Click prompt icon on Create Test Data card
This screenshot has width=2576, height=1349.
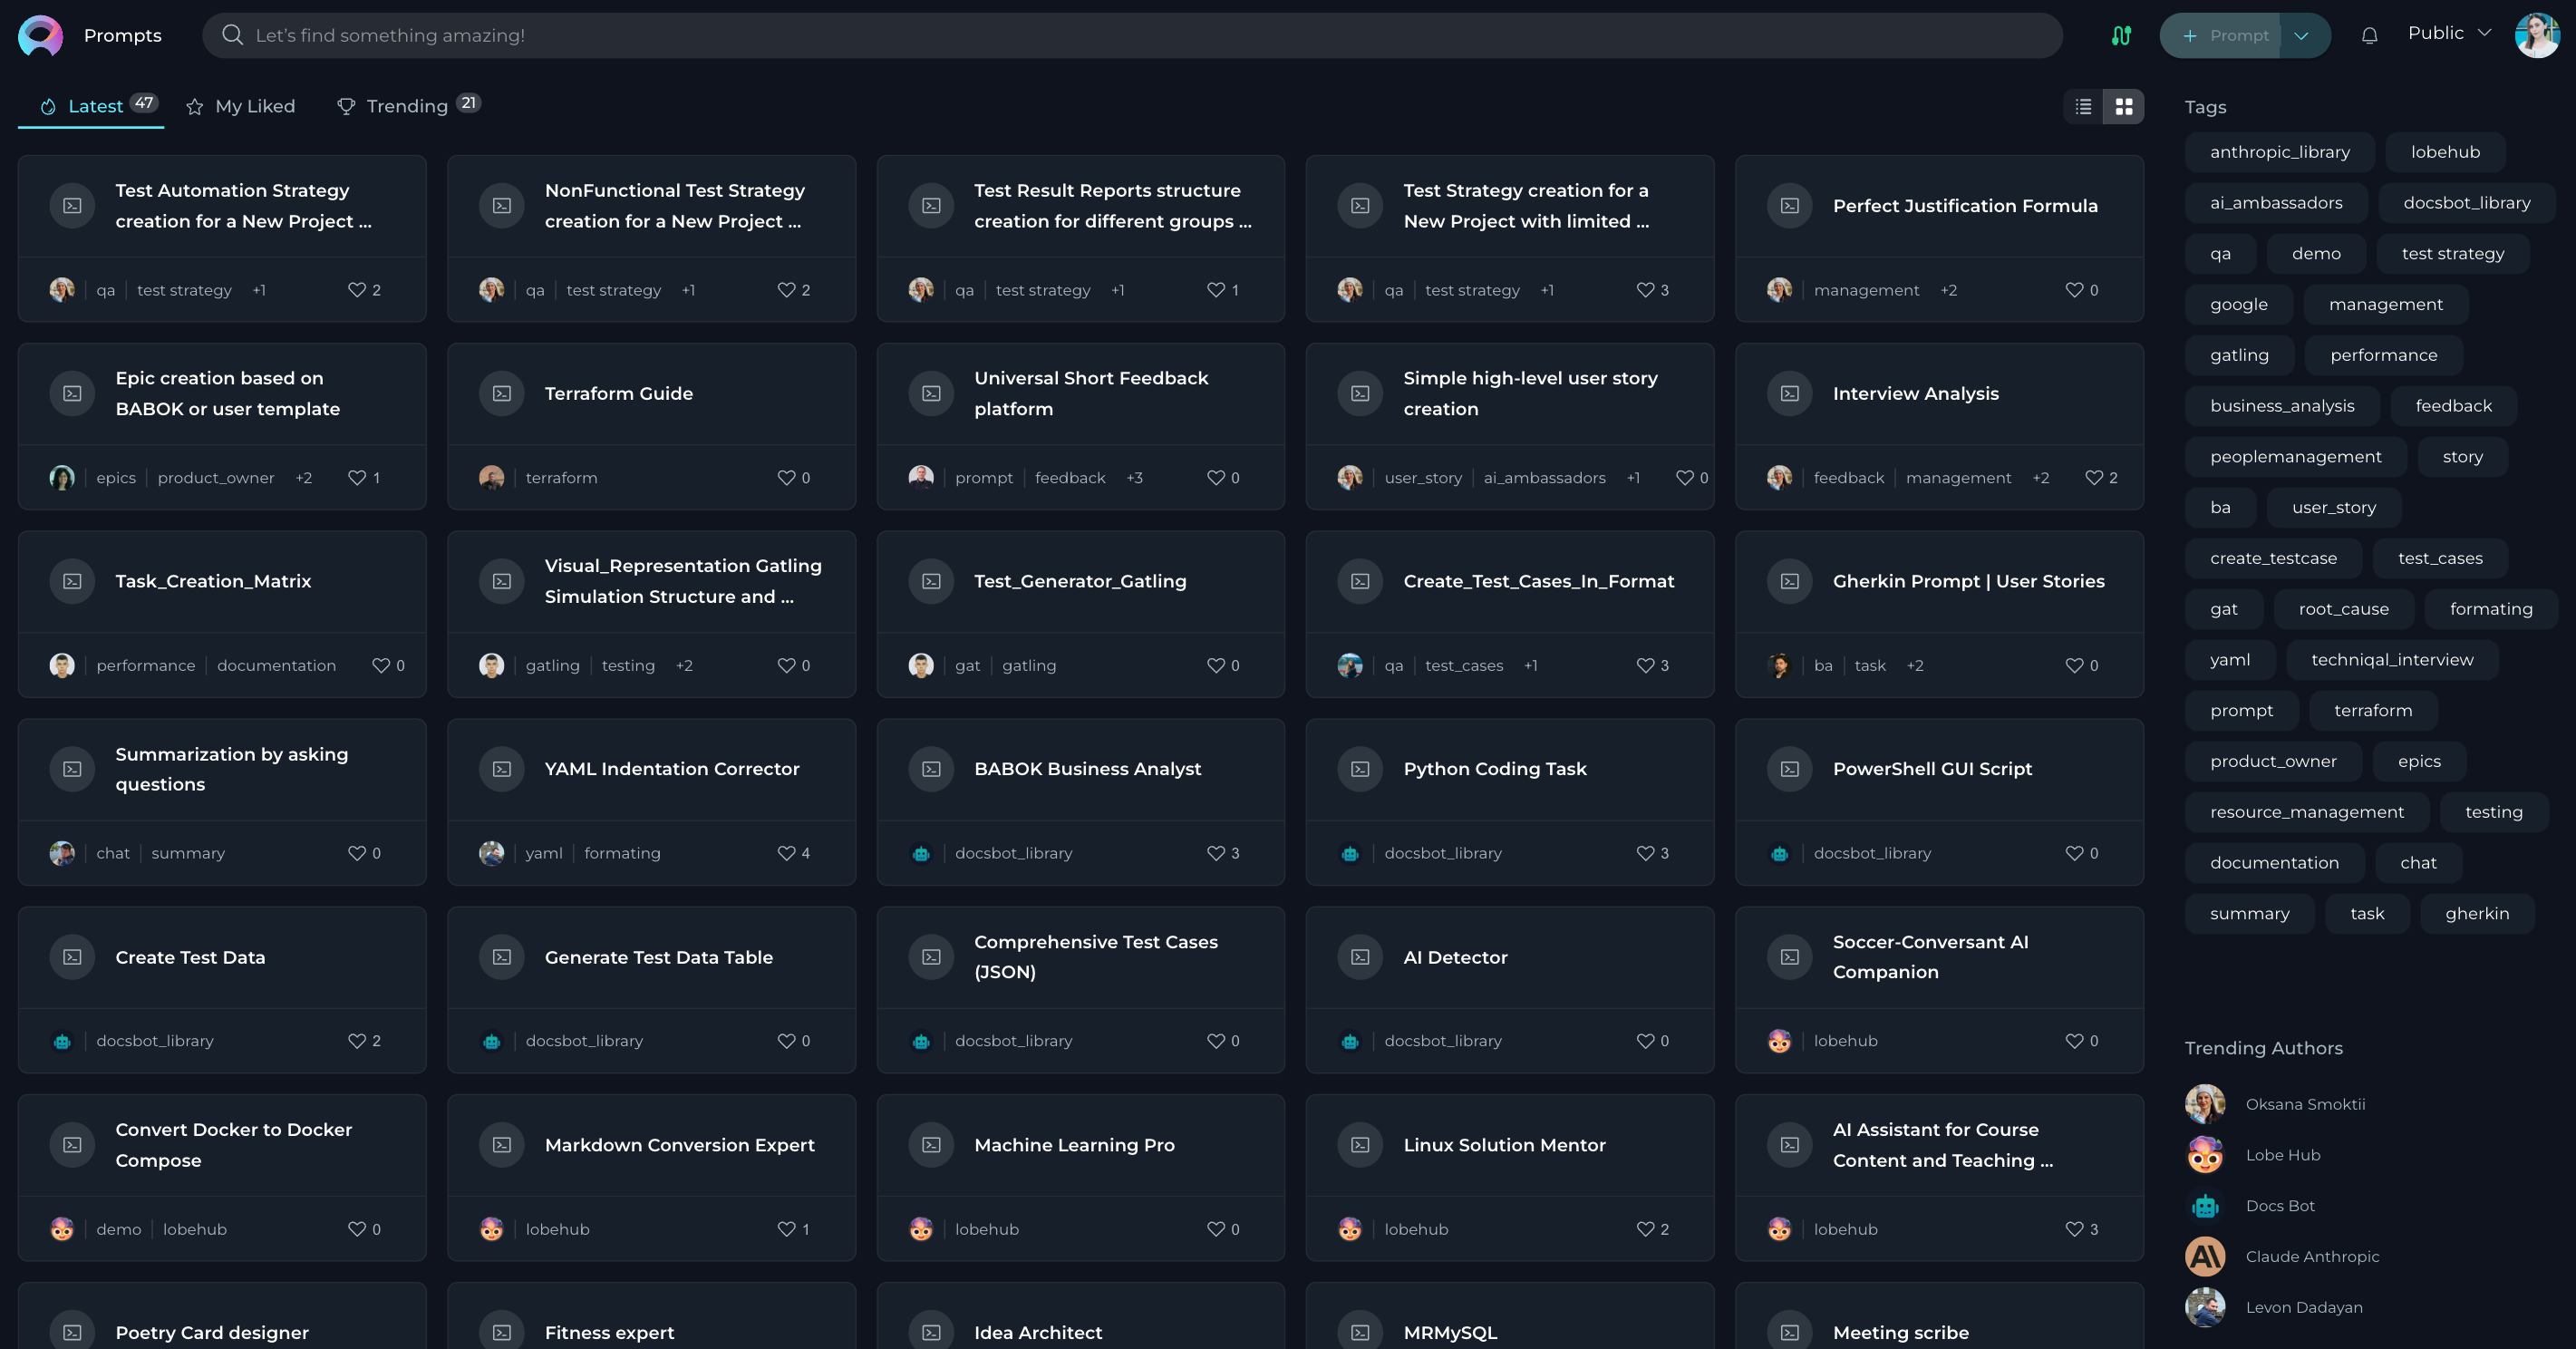(x=73, y=957)
